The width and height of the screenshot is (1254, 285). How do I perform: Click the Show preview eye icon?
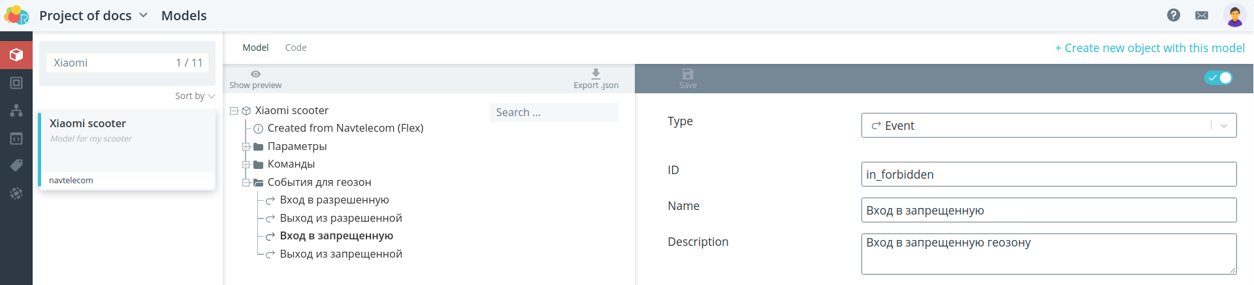(x=255, y=74)
